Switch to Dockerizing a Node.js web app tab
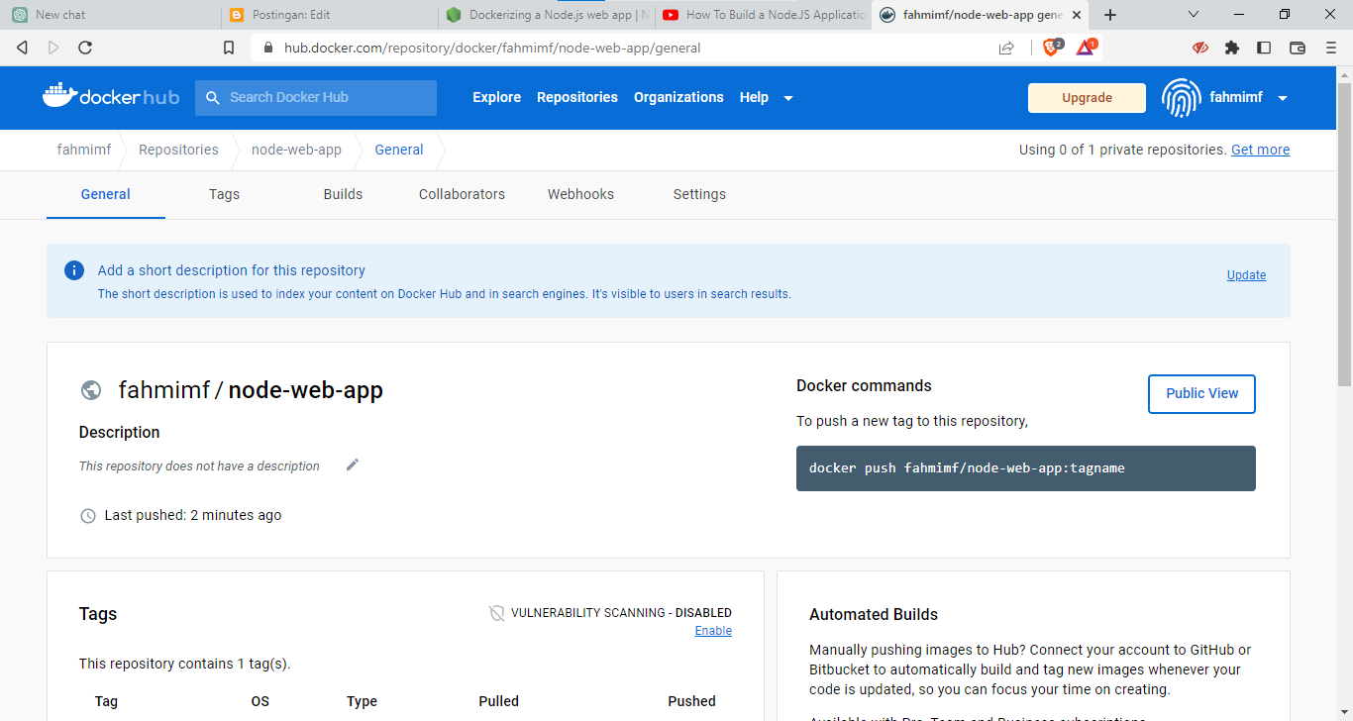The height and width of the screenshot is (721, 1353). point(547,15)
